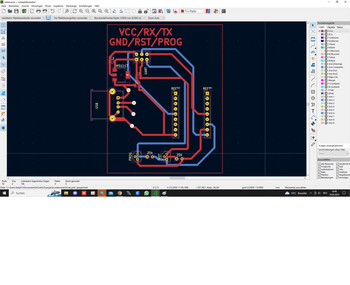350x285 pixels.
Task: Select the Route tracks tool
Action: [313, 46]
